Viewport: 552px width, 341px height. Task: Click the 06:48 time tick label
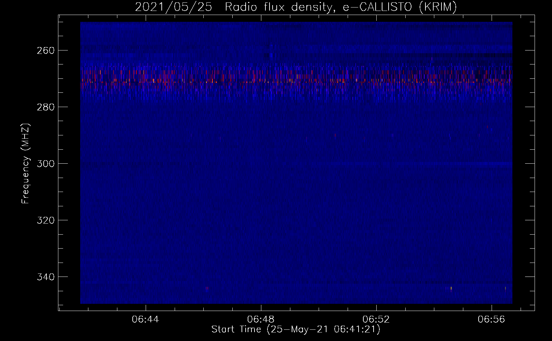click(261, 320)
